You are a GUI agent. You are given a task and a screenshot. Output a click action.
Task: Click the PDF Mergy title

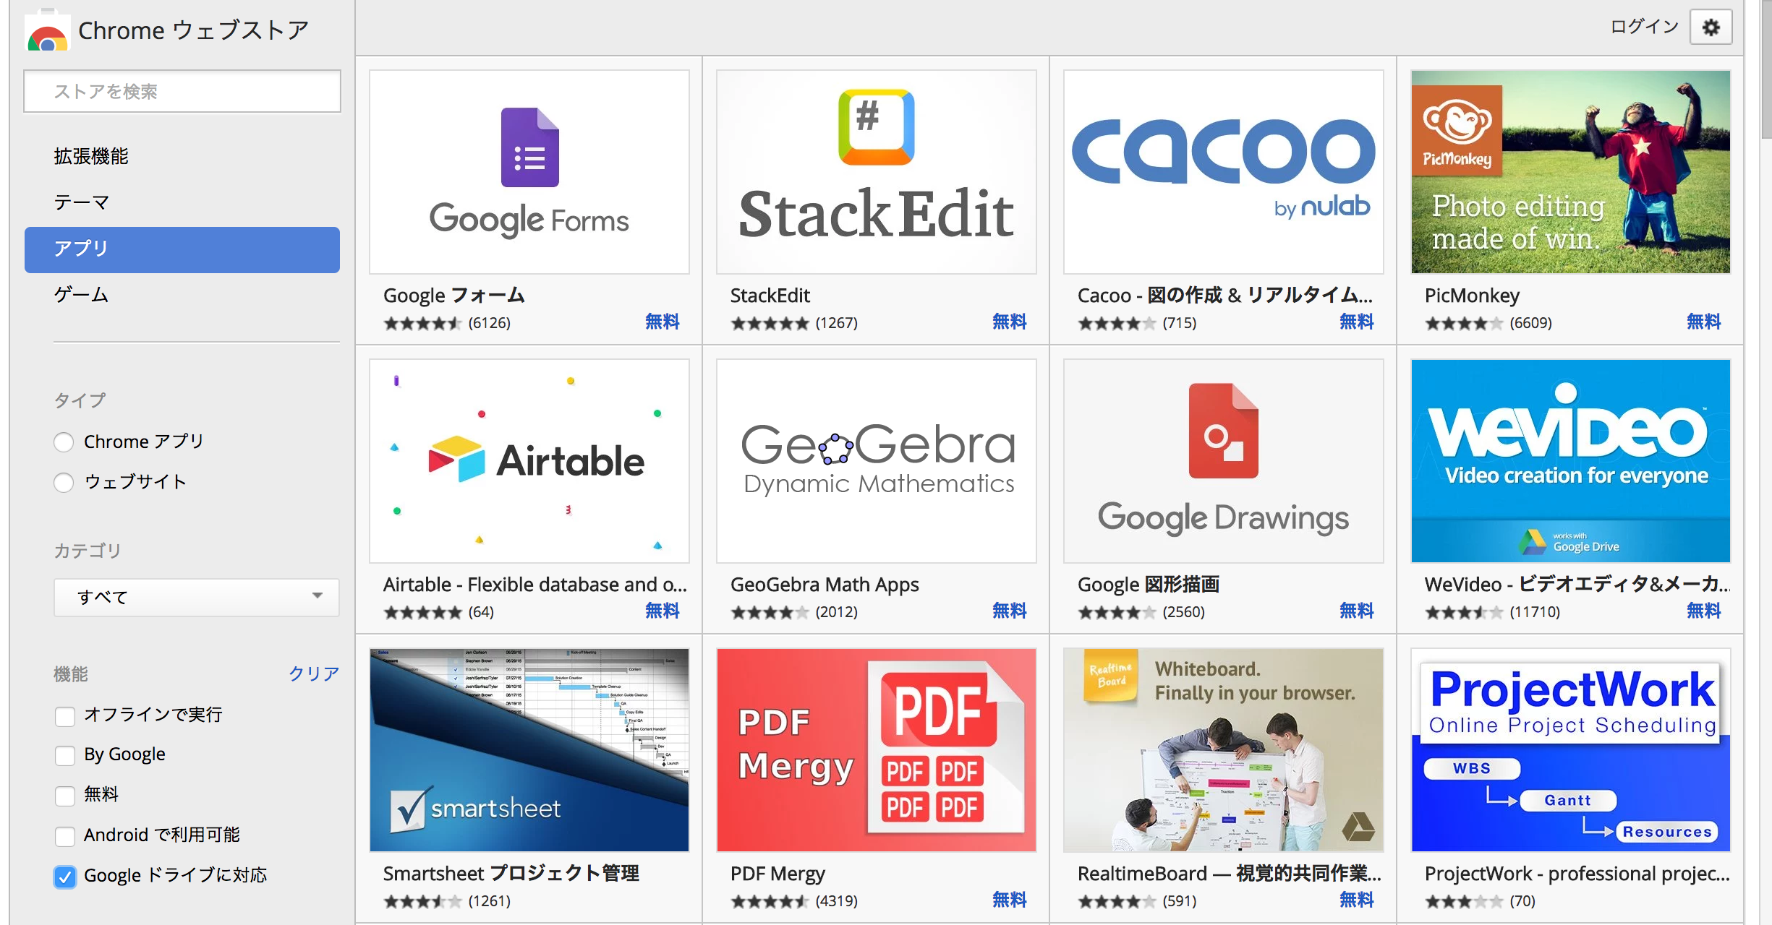[x=778, y=873]
